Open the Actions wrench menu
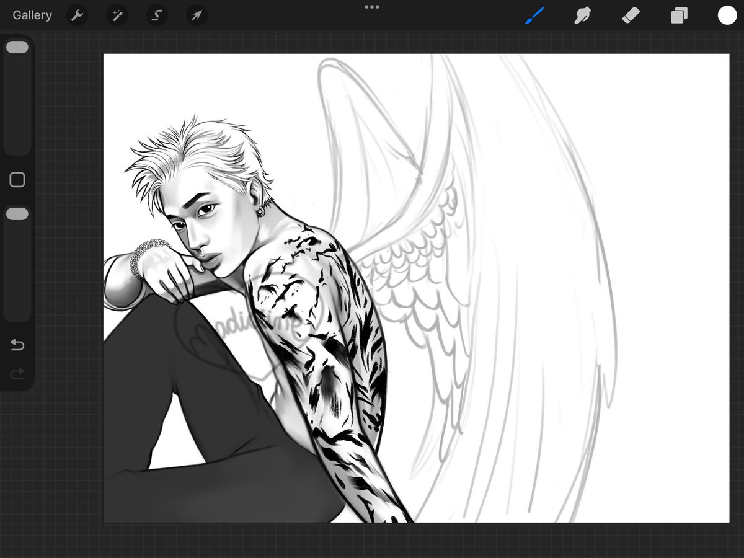Viewport: 744px width, 558px height. point(77,15)
